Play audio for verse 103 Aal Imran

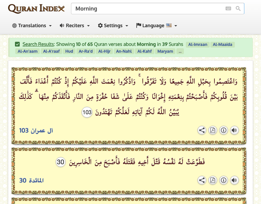[234, 130]
